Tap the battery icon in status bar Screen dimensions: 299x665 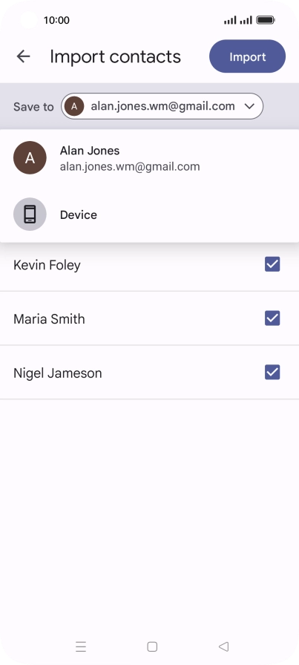click(266, 20)
